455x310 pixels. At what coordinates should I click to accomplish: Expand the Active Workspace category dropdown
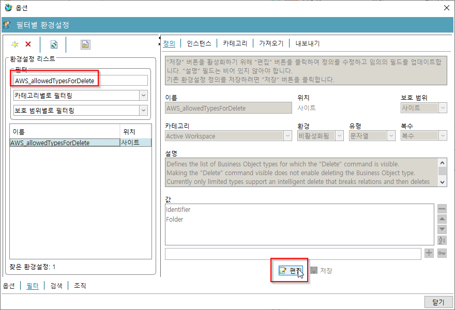pos(287,136)
